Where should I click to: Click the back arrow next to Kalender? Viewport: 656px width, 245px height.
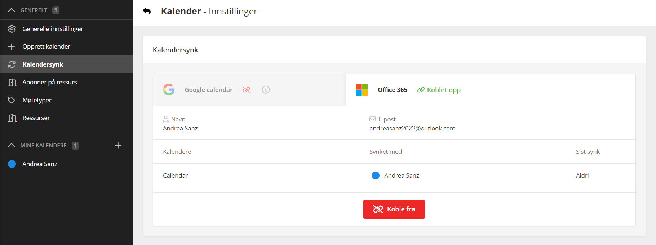(147, 11)
